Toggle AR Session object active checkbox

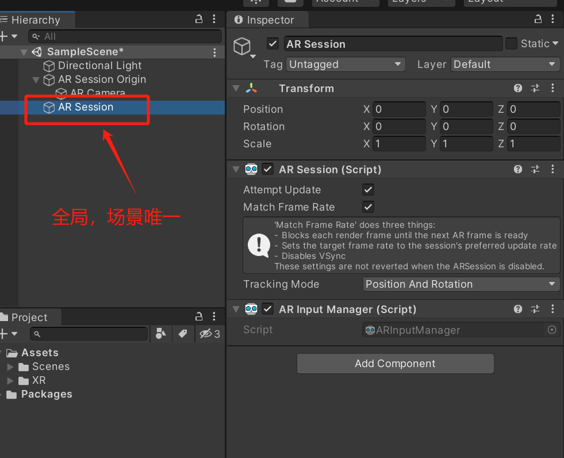coord(273,44)
